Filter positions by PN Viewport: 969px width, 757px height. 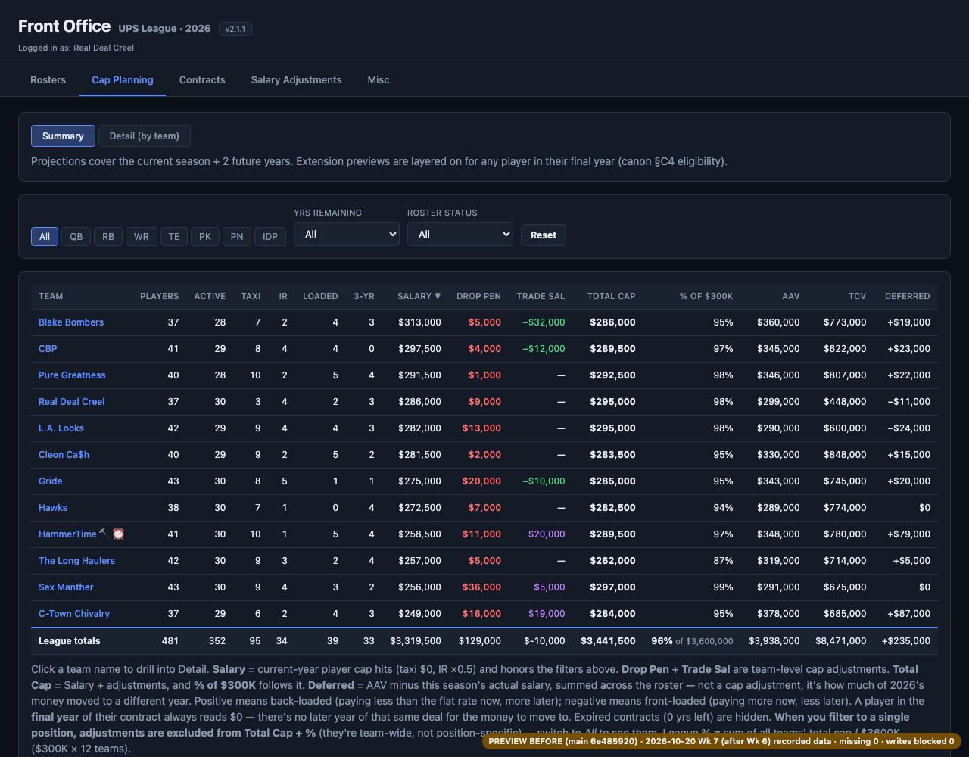(237, 236)
